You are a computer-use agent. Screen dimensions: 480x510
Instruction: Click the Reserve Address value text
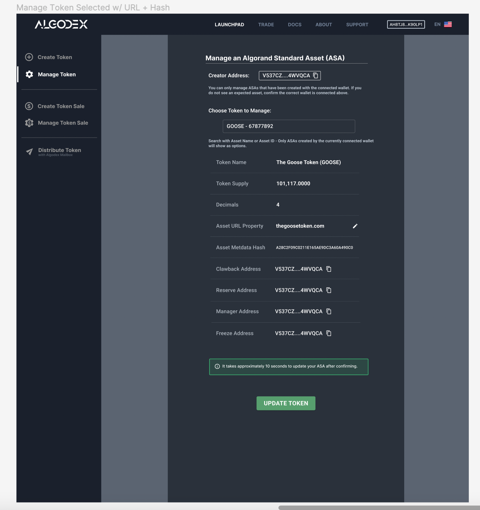299,290
